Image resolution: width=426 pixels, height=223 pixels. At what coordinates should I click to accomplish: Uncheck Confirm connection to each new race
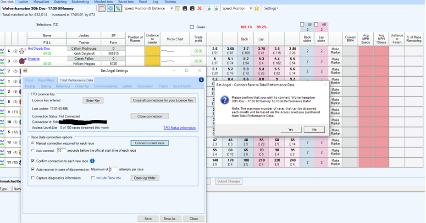pos(33,161)
